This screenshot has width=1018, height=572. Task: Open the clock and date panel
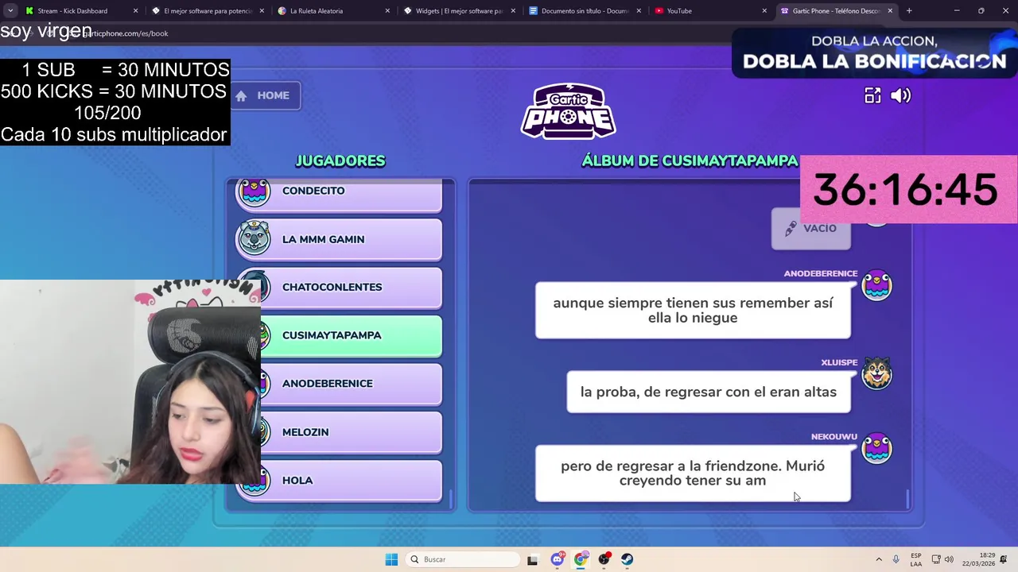pos(978,559)
